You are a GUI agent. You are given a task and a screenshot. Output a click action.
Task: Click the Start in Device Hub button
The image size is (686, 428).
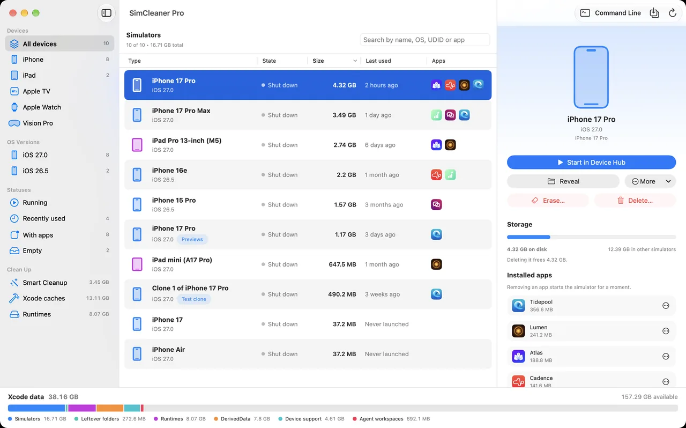pos(591,163)
